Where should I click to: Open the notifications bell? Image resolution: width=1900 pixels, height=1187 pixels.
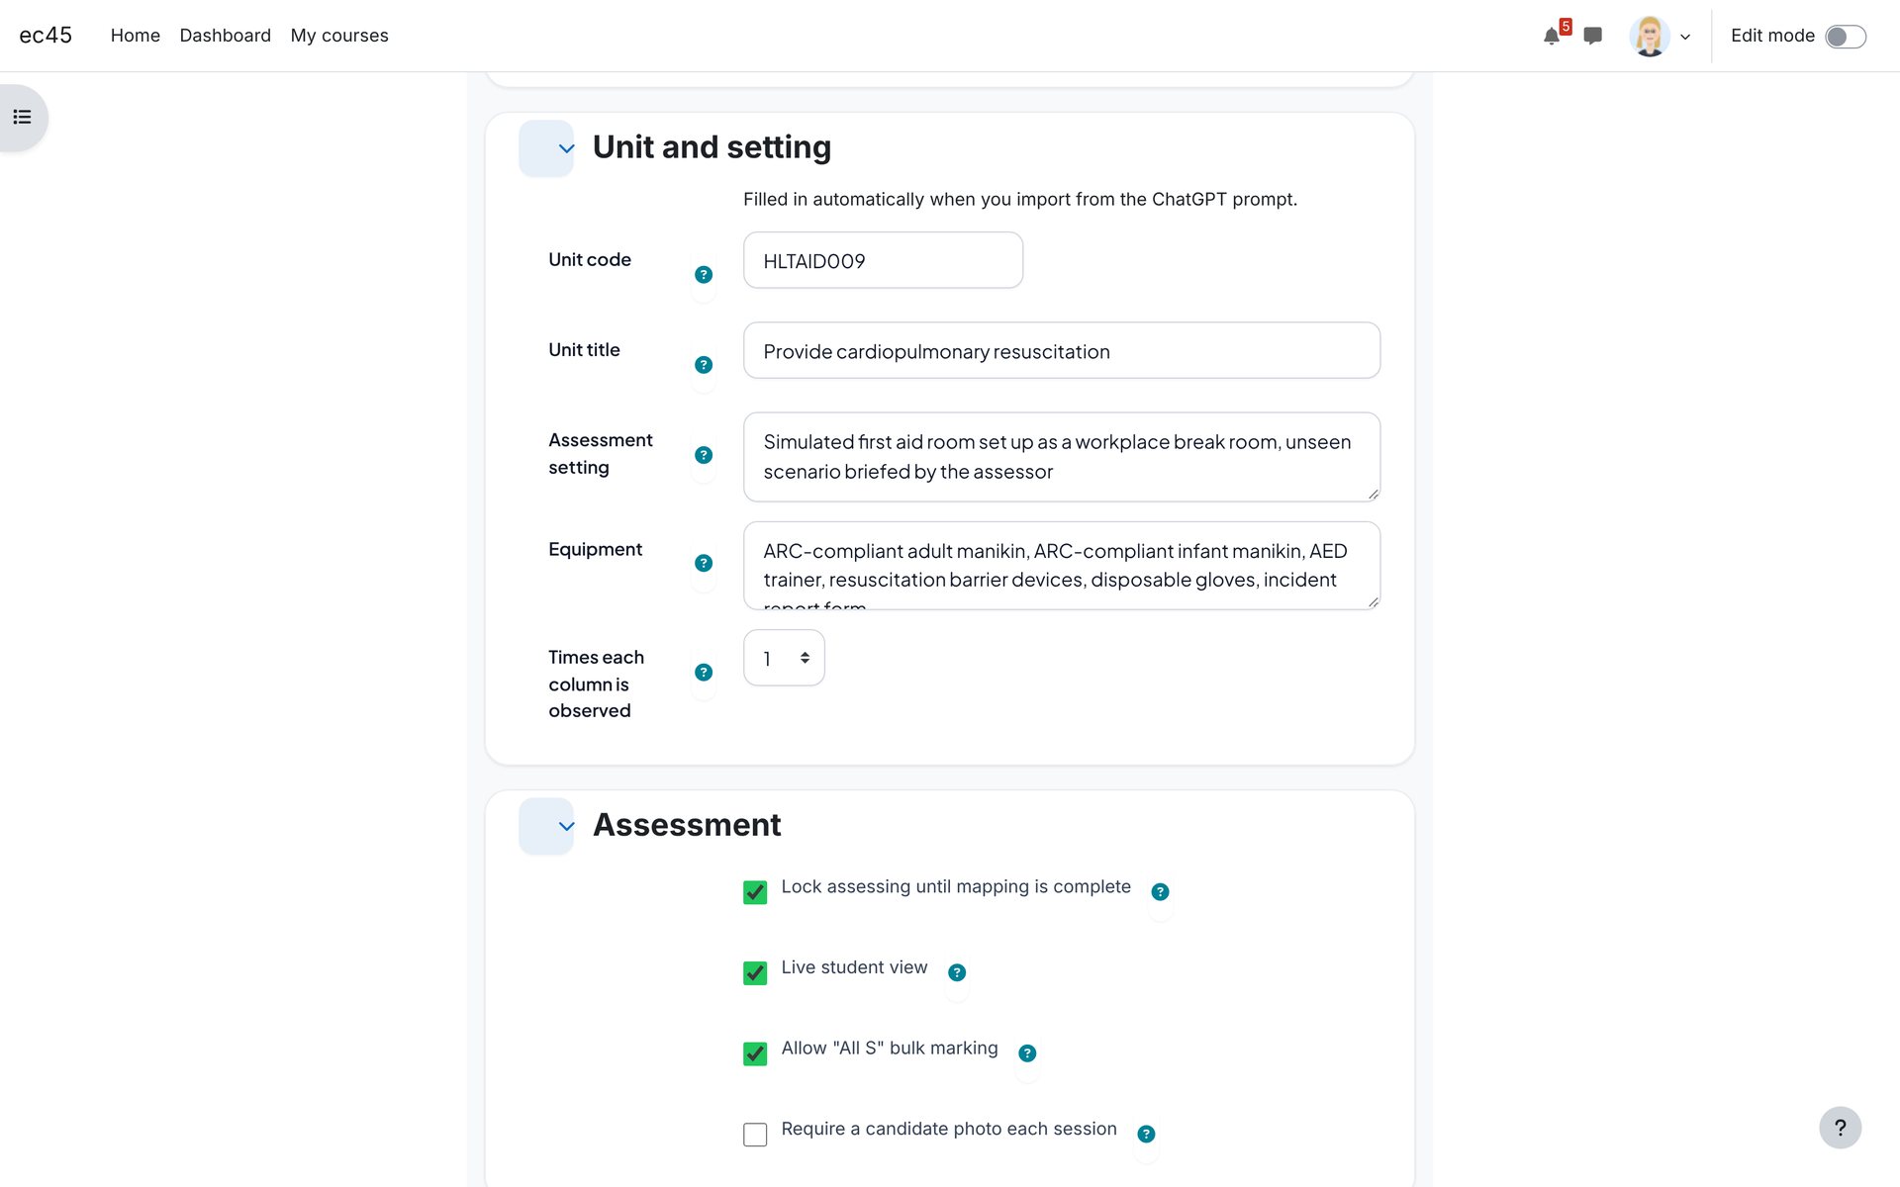coord(1551,37)
